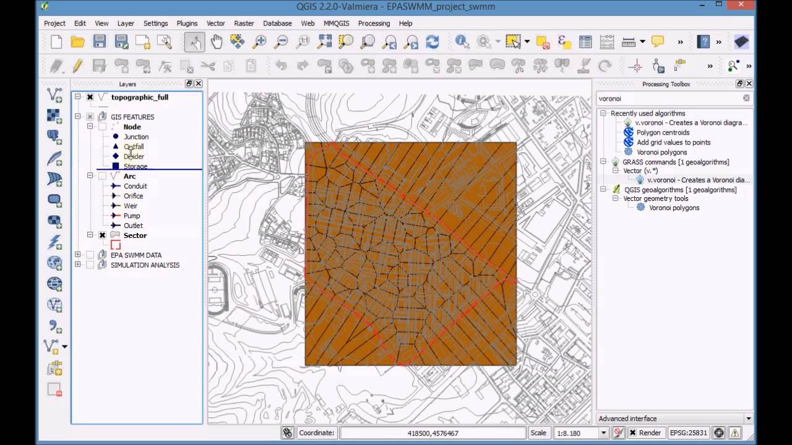Uncheck the Sector layer visibility
The height and width of the screenshot is (445, 792).
102,235
